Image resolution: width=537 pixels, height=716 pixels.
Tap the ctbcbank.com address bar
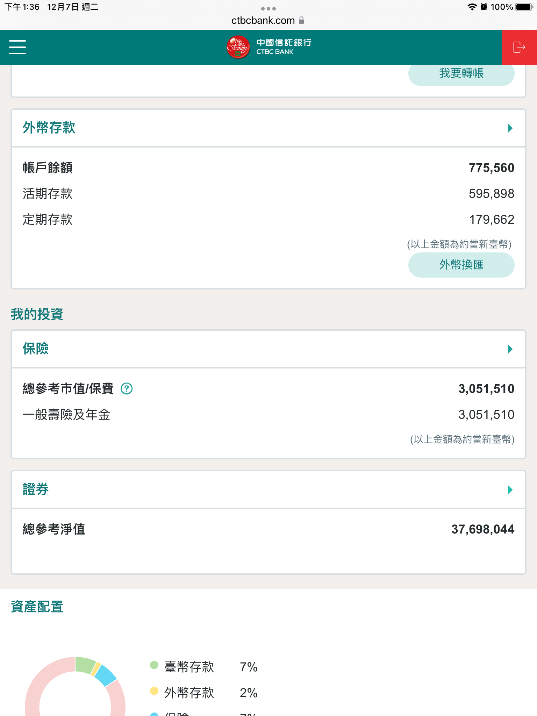263,20
